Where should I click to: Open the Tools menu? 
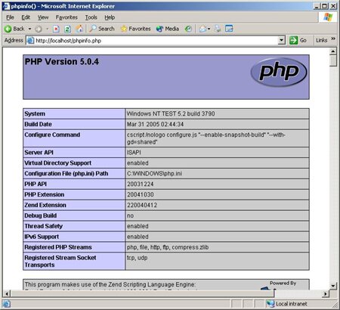click(91, 17)
